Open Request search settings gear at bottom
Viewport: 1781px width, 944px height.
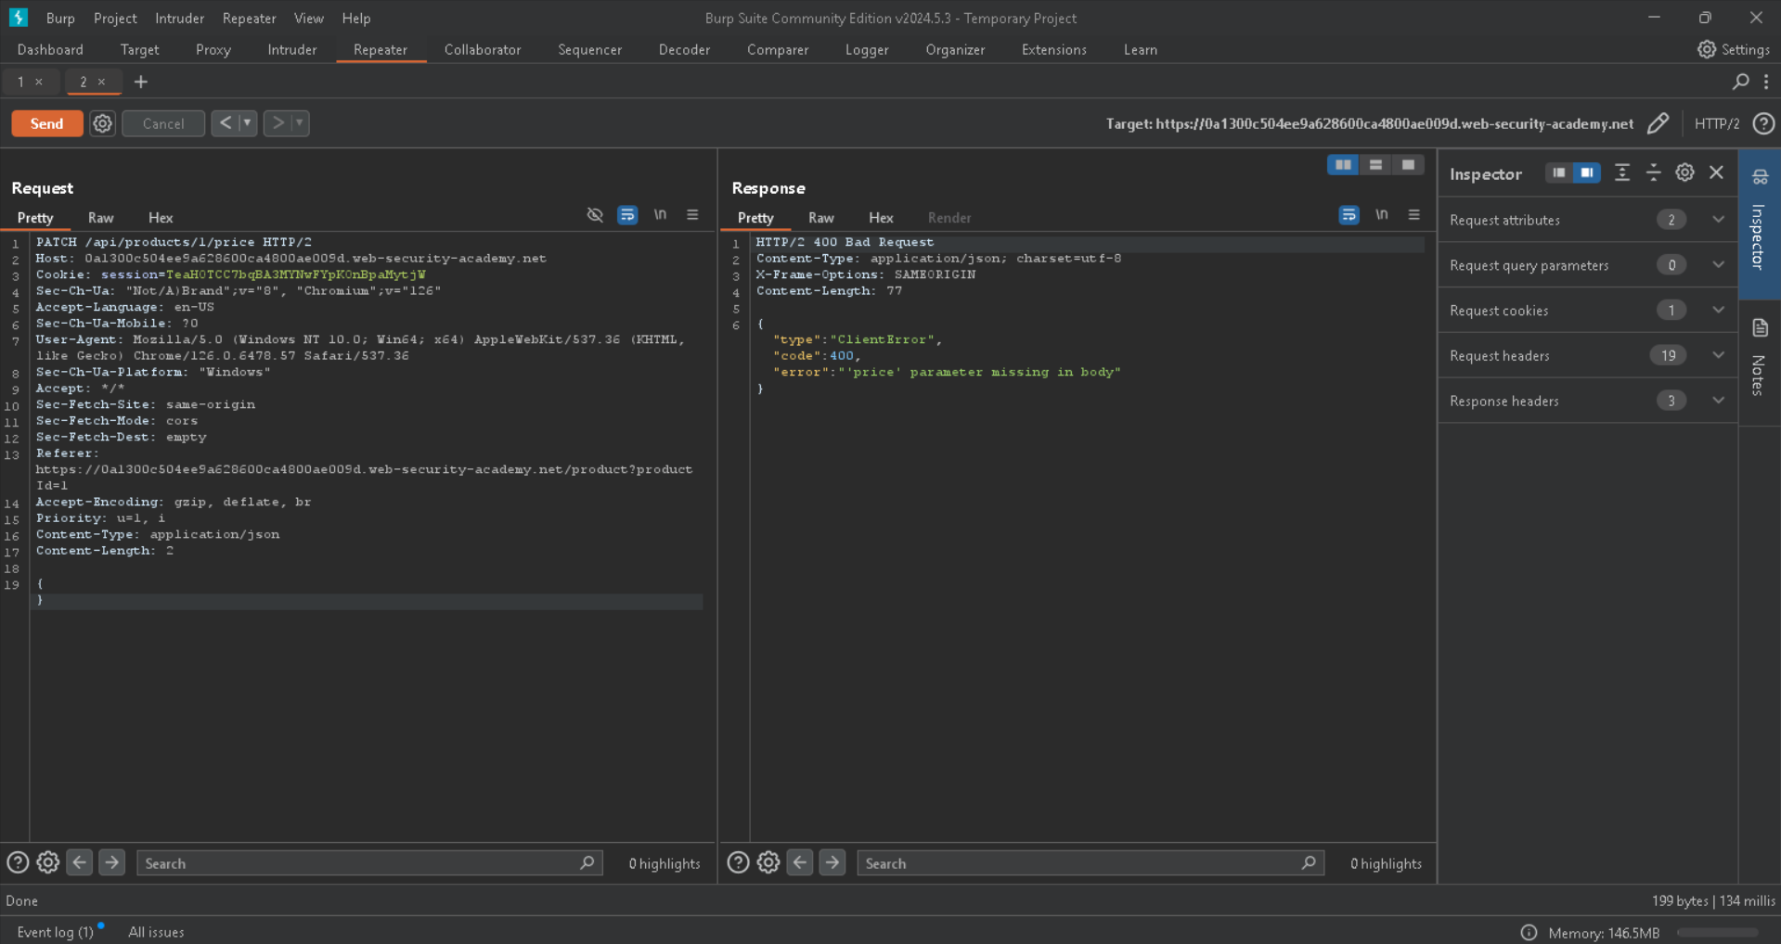click(48, 863)
